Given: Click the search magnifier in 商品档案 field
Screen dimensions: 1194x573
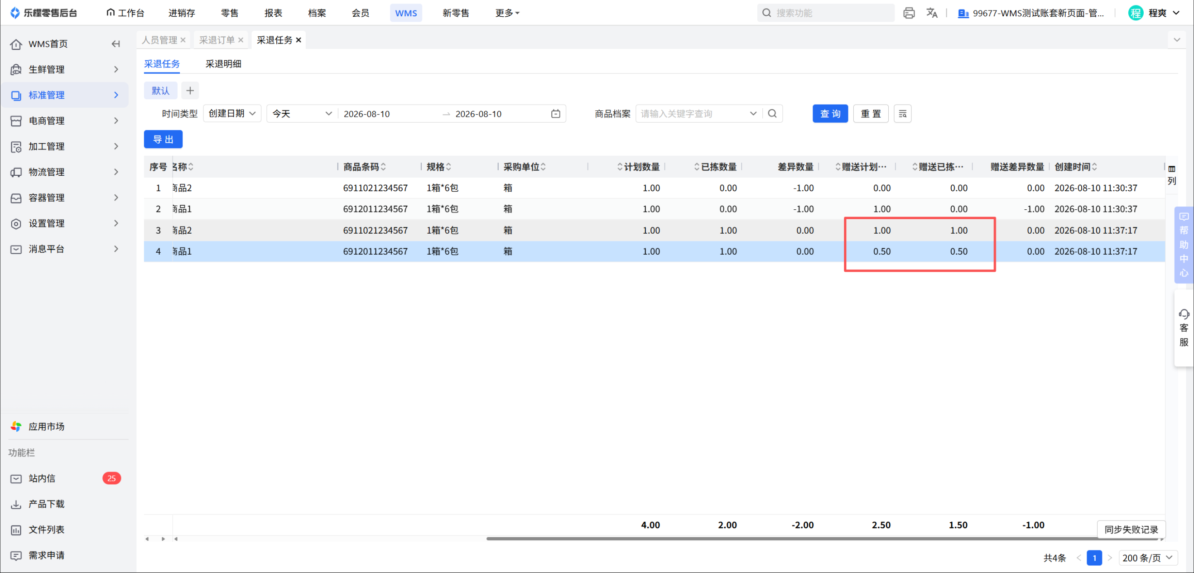Looking at the screenshot, I should point(772,114).
